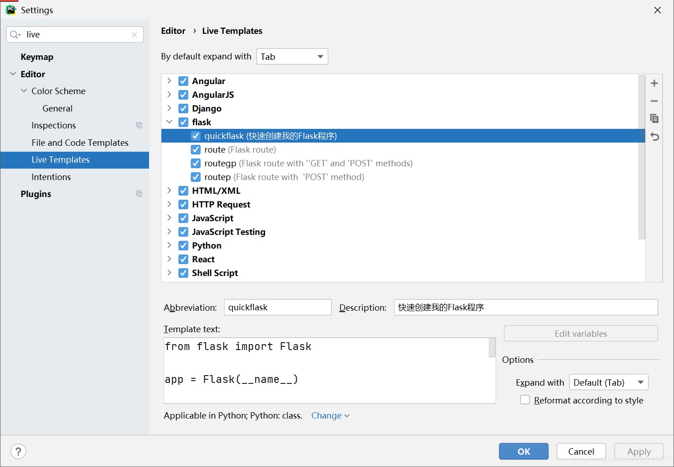
Task: Disable the routep template checkbox
Action: click(196, 177)
